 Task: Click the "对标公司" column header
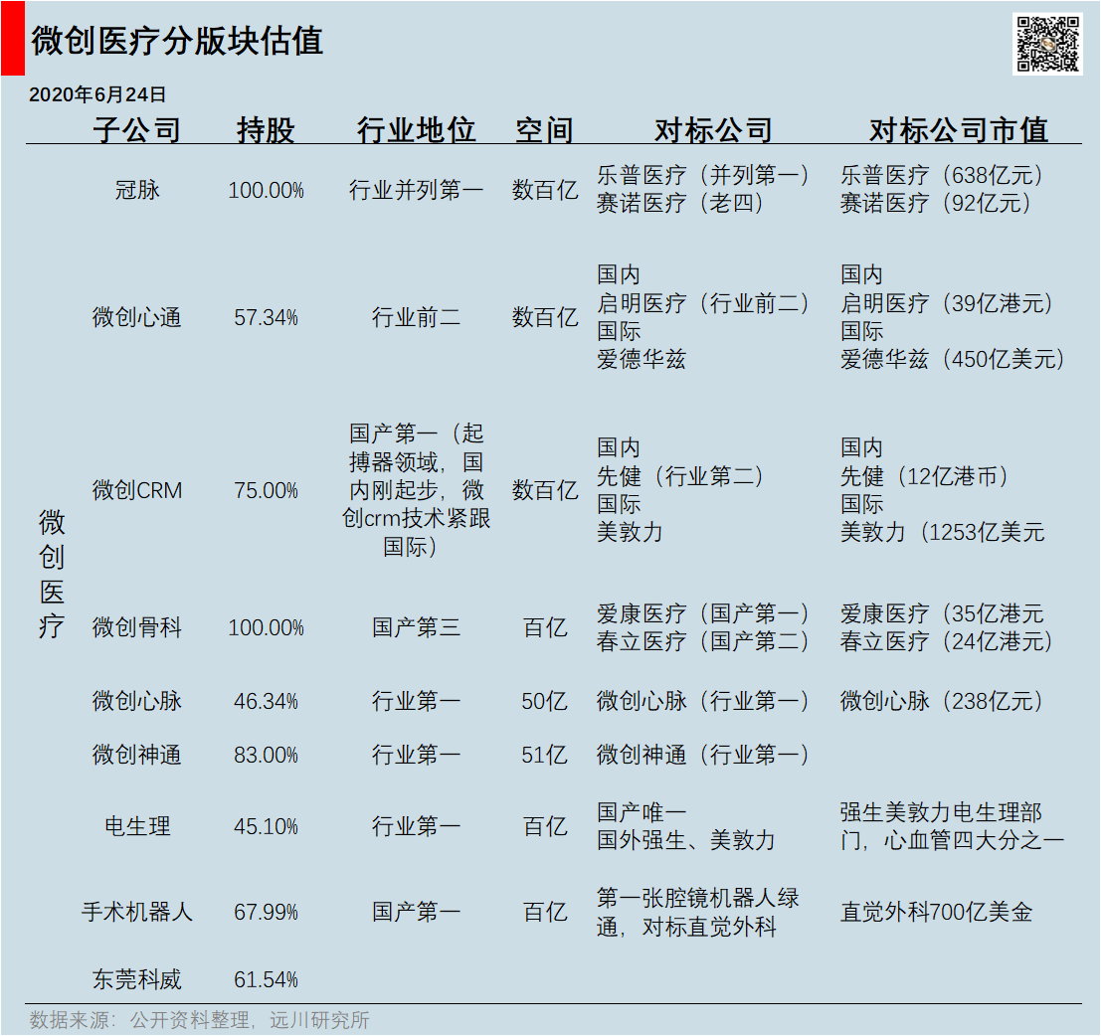[713, 130]
